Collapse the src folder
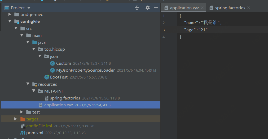 click(16, 28)
